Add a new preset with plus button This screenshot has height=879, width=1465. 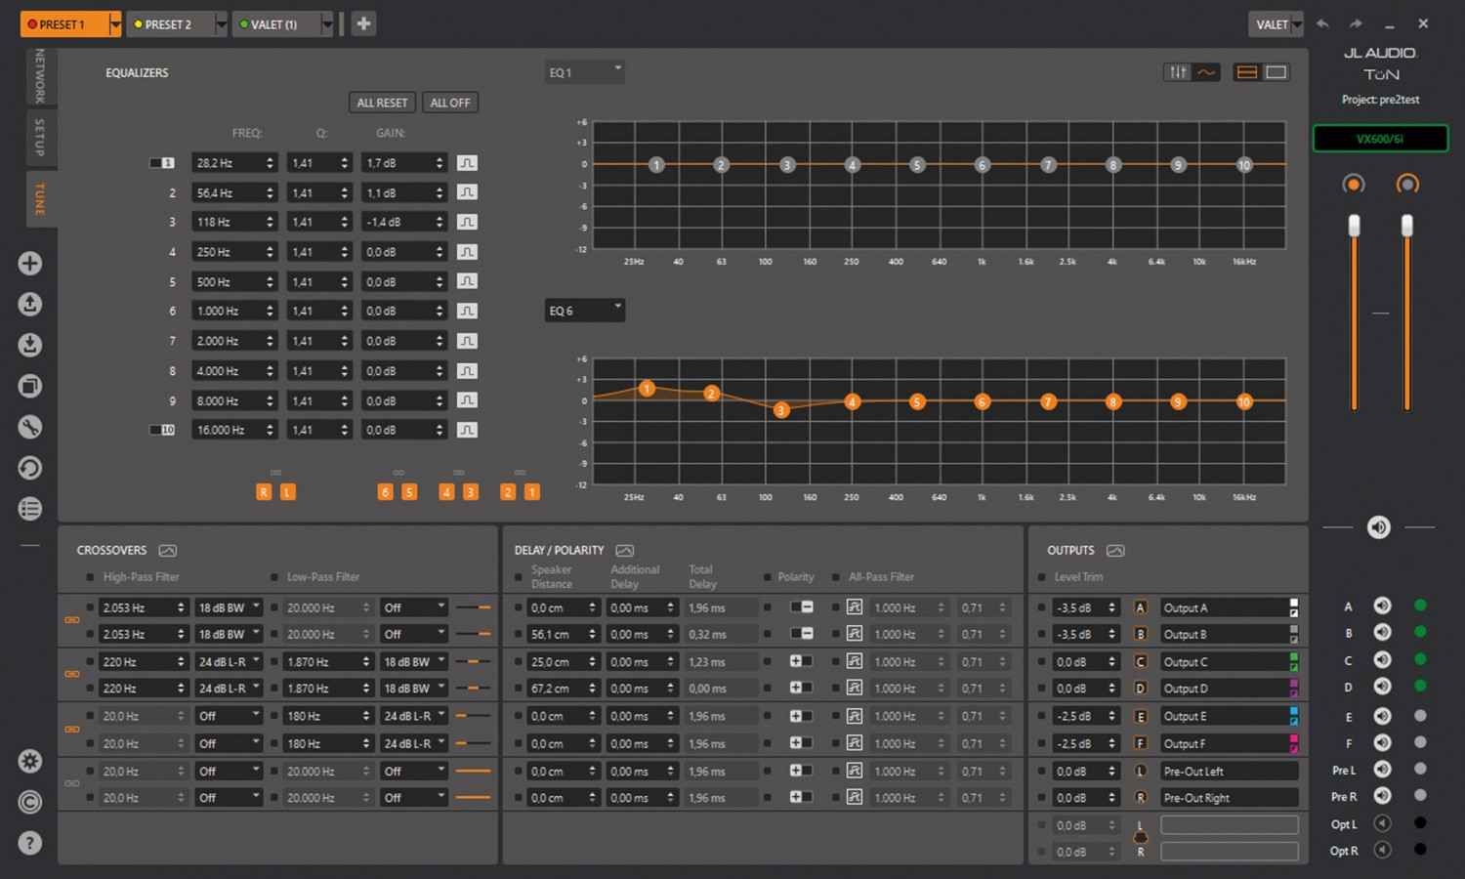point(363,23)
